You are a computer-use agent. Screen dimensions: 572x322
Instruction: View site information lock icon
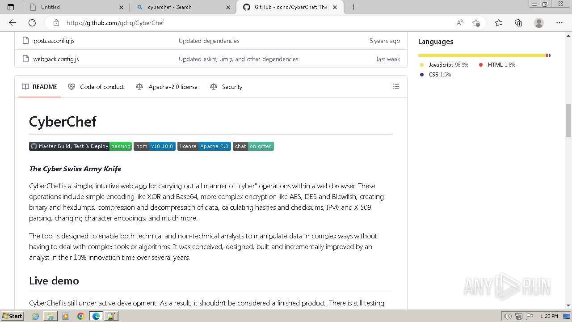(x=56, y=23)
